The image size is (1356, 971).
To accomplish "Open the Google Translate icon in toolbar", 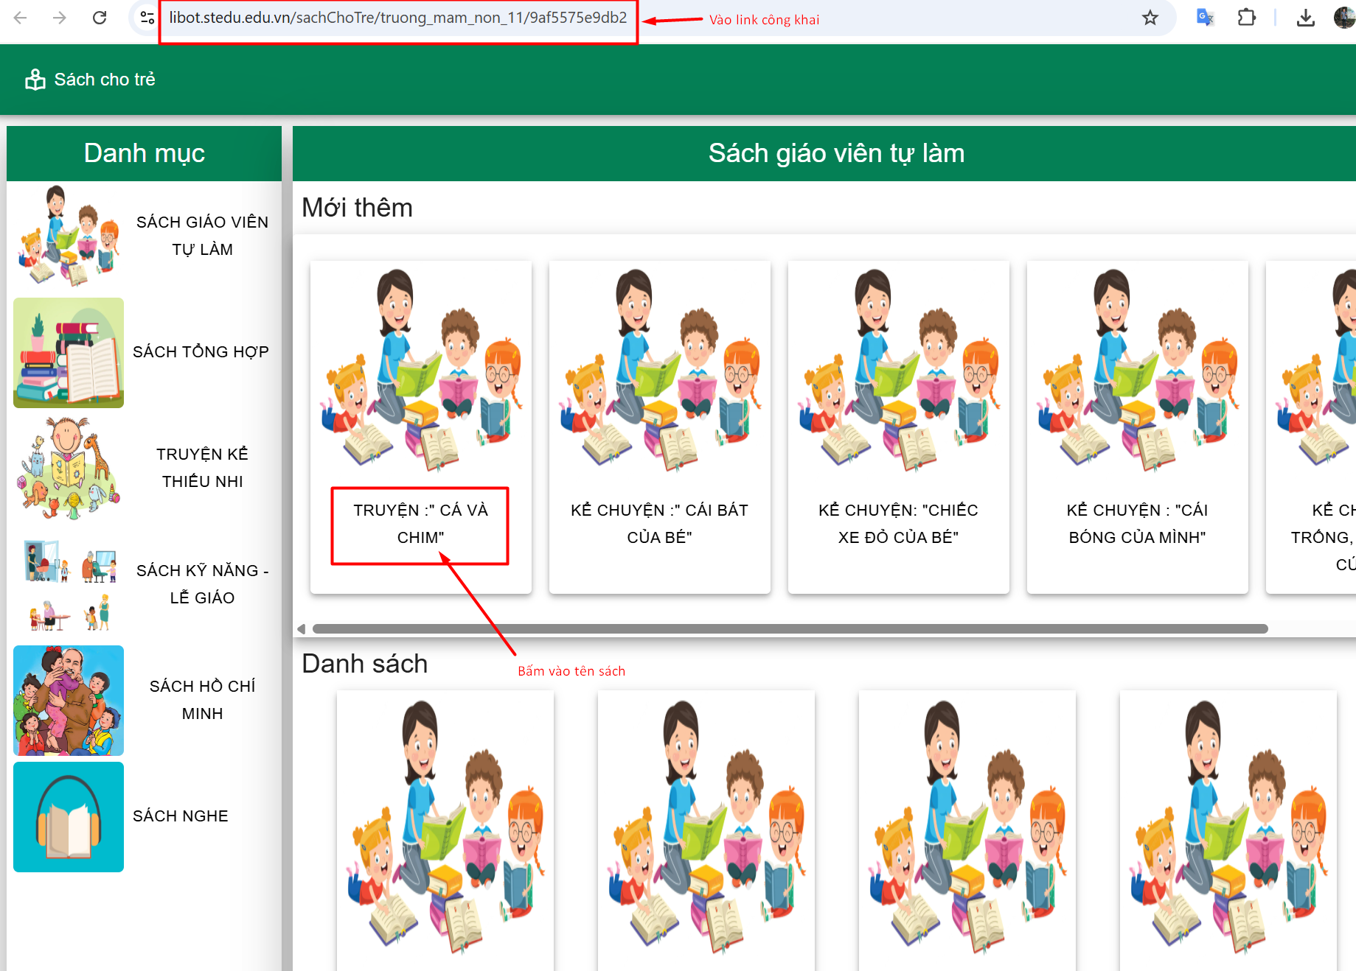I will [x=1205, y=18].
